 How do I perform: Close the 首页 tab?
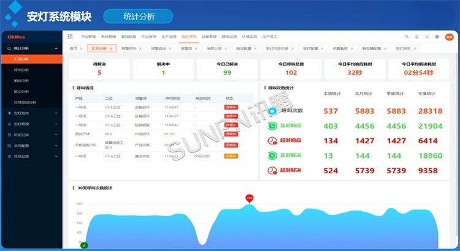(81, 48)
